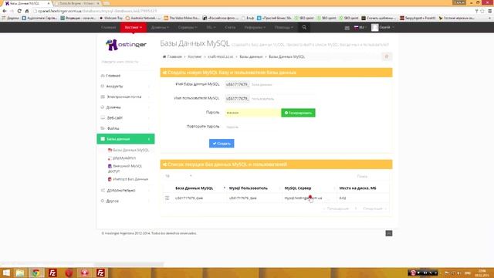Open the RU language selector
494x278 pixels.
360,28
